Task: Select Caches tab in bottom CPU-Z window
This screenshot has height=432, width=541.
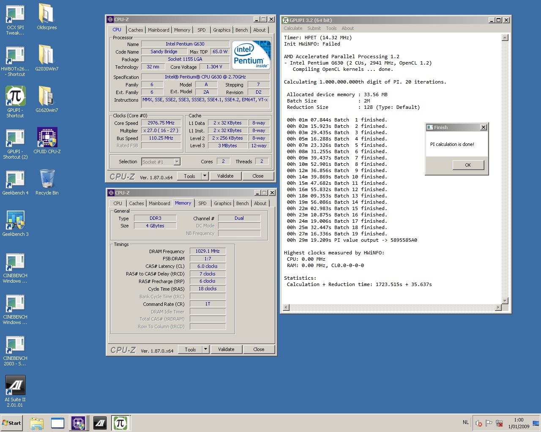Action: (137, 203)
